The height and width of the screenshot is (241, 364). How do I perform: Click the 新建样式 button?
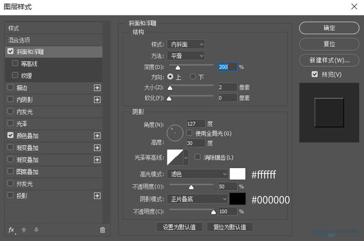tap(328, 60)
